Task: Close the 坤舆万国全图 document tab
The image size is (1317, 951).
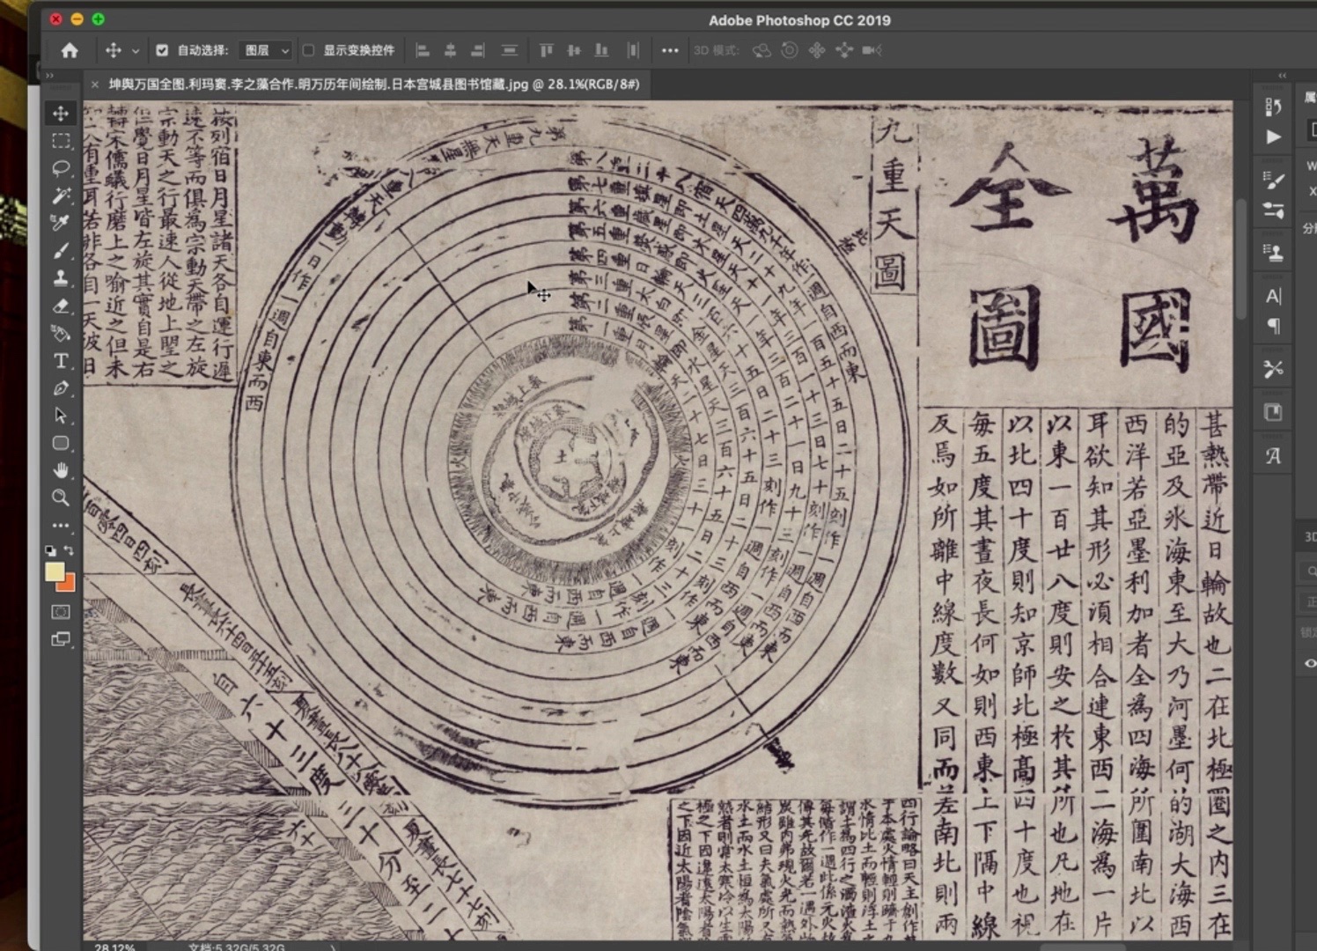Action: 94,85
